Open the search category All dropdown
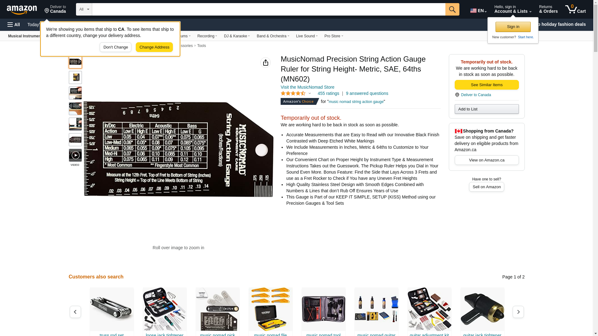Viewport: 598px width, 336px height. point(84,9)
